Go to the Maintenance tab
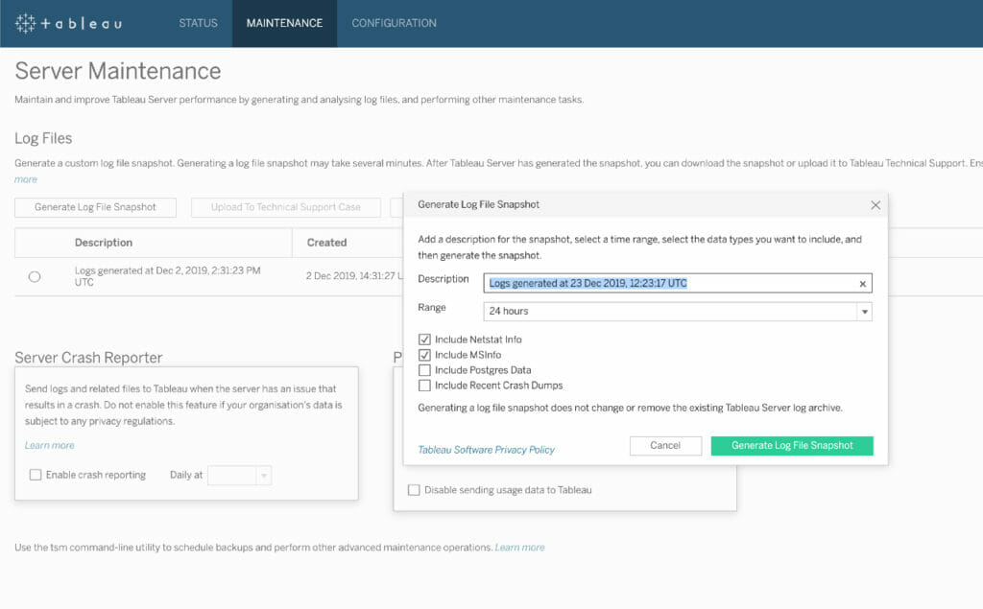 (284, 23)
